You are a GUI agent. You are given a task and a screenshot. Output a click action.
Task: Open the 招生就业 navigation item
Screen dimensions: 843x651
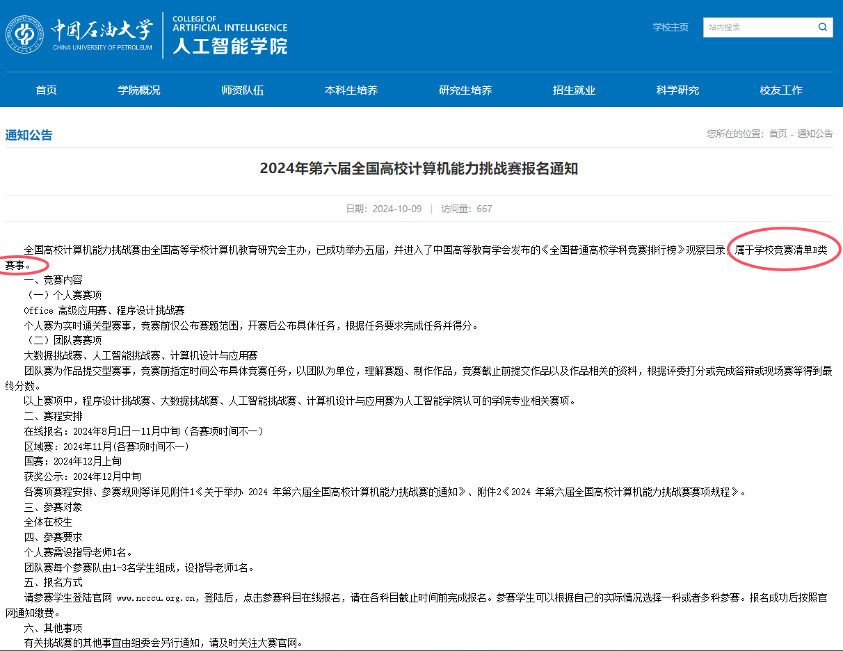pos(575,90)
